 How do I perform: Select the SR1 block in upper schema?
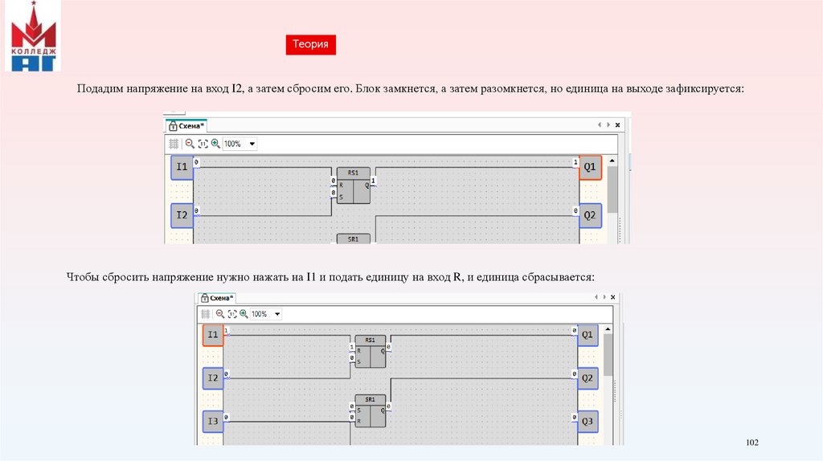click(x=354, y=239)
